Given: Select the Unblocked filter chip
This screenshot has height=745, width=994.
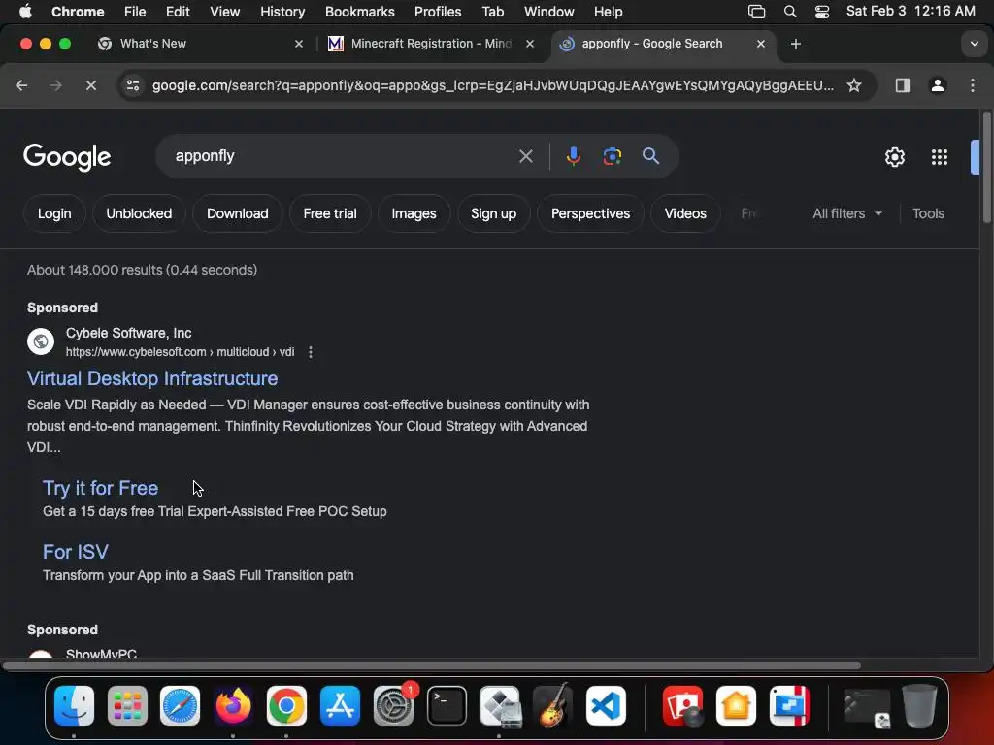Looking at the screenshot, I should (139, 213).
